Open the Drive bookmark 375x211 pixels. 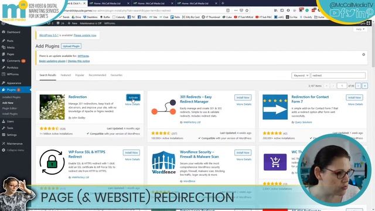tap(76, 17)
